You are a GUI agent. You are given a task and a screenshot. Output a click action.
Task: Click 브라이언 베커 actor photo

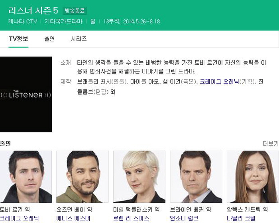pyautogui.click(x=196, y=176)
